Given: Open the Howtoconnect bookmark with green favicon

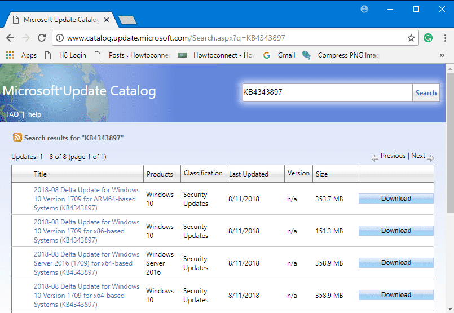Looking at the screenshot, I should click(216, 55).
